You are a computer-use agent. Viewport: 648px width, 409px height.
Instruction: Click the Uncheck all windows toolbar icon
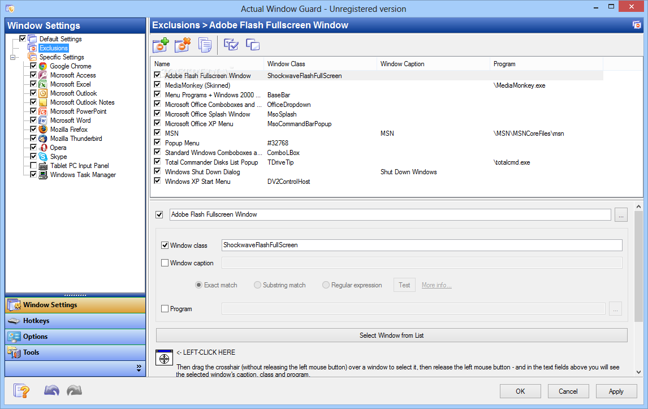253,44
